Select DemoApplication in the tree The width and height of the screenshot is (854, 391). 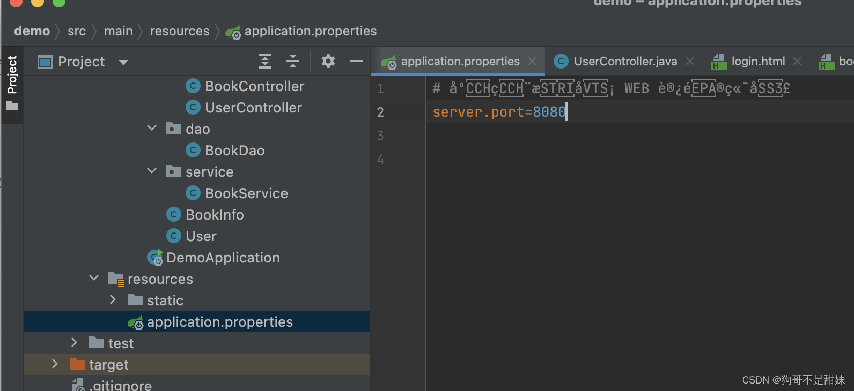(223, 258)
